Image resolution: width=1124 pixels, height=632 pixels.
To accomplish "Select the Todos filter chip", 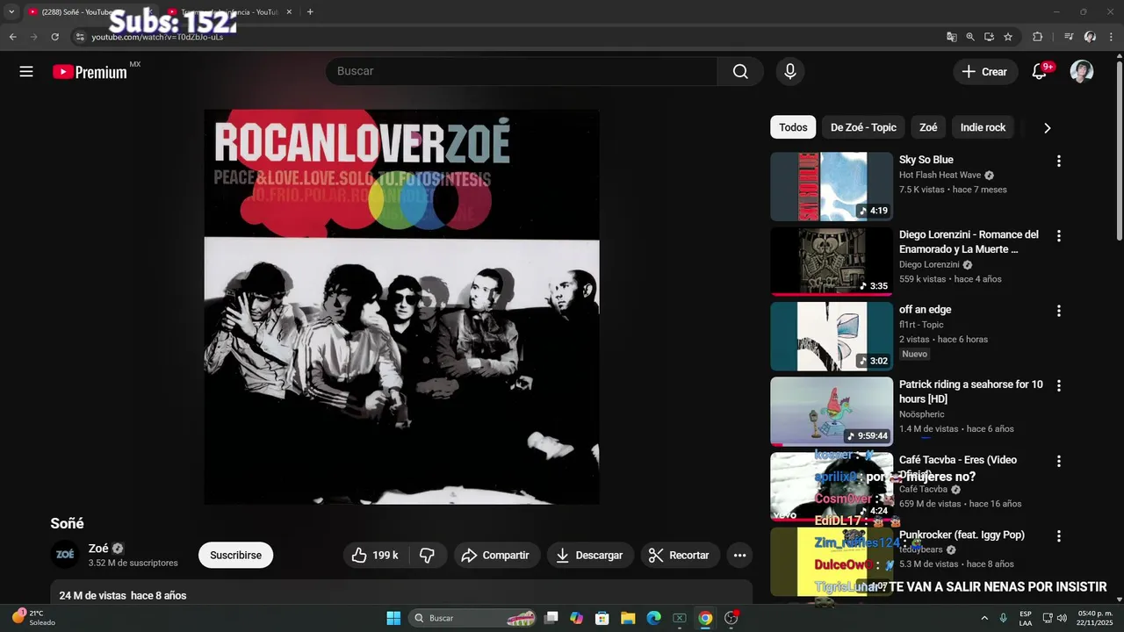I will point(793,128).
